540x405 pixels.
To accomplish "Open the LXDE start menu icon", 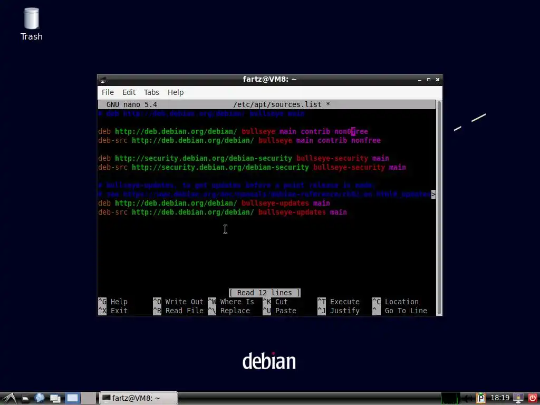I will pyautogui.click(x=9, y=399).
